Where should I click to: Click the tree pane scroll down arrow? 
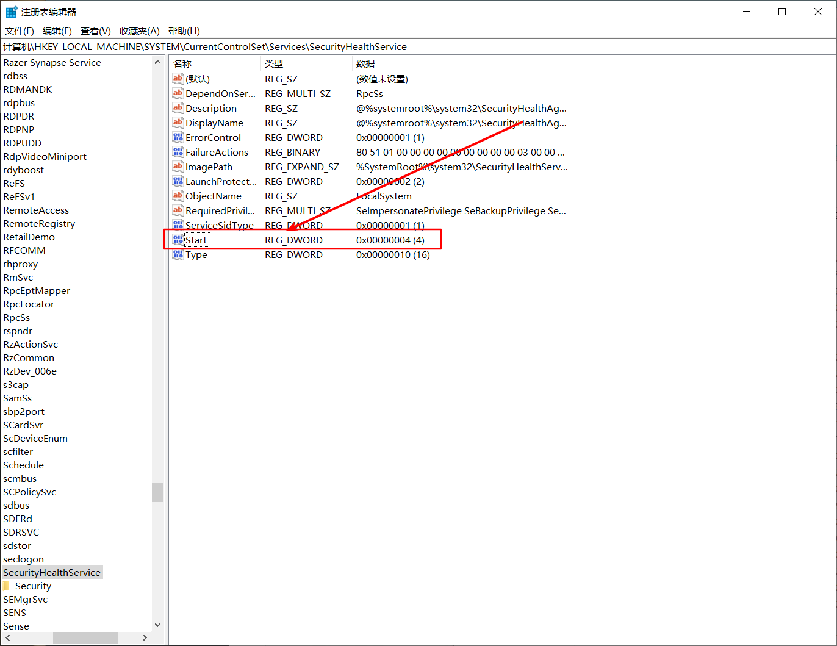pyautogui.click(x=158, y=625)
